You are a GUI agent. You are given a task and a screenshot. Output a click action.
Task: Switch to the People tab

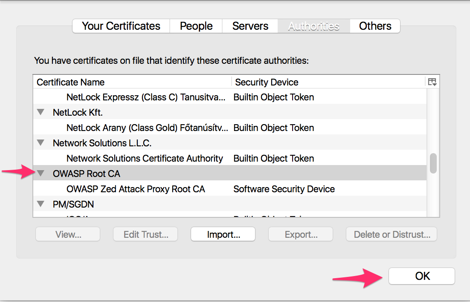click(x=196, y=26)
